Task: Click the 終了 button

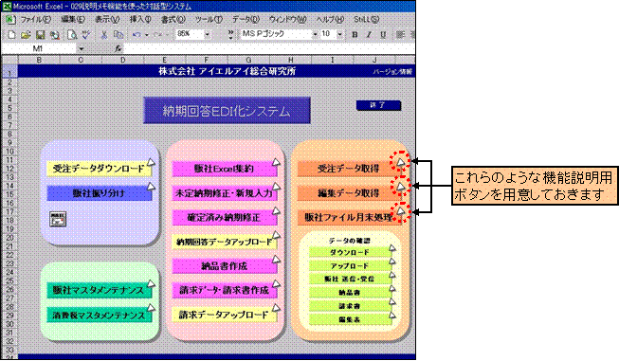Action: pos(378,105)
